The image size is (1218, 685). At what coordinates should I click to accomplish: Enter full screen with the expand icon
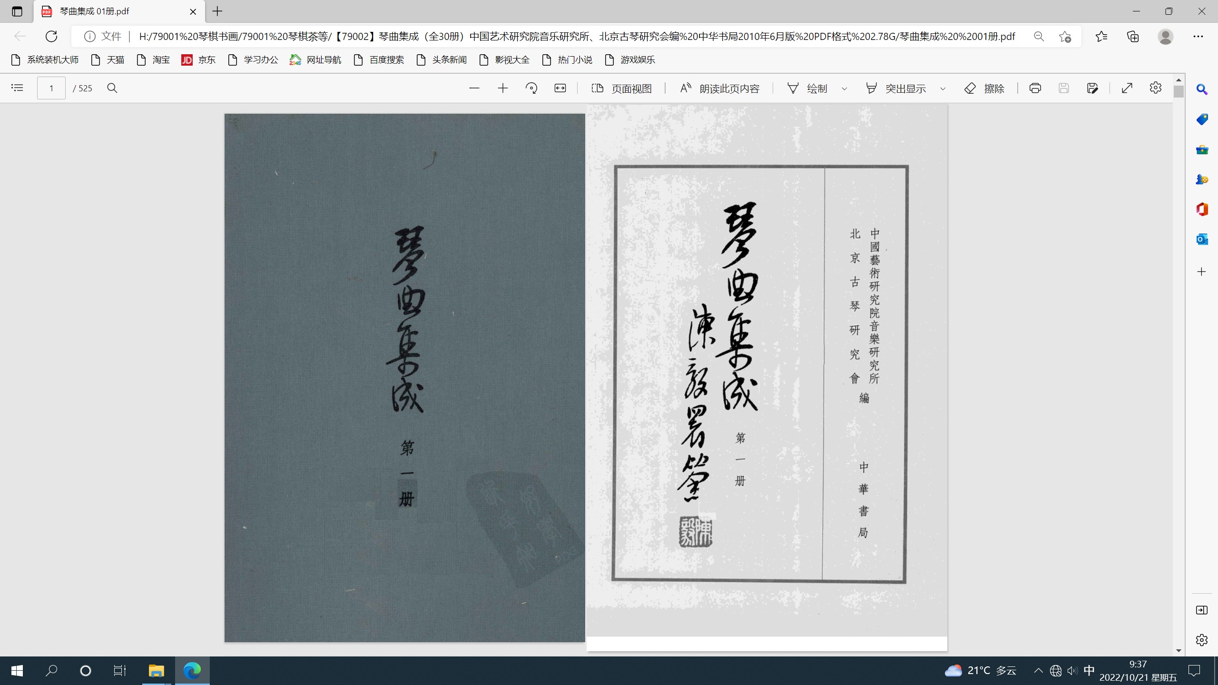point(1127,88)
